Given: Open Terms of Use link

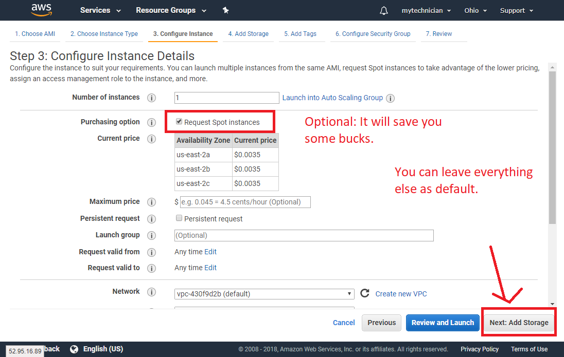Looking at the screenshot, I should click(529, 349).
